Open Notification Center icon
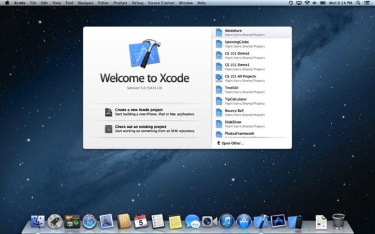The height and width of the screenshot is (234, 375). click(x=367, y=3)
